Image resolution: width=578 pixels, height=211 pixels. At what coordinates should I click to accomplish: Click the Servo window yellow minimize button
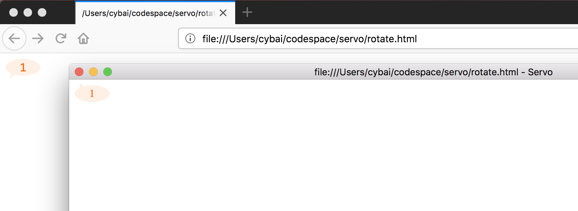point(93,72)
